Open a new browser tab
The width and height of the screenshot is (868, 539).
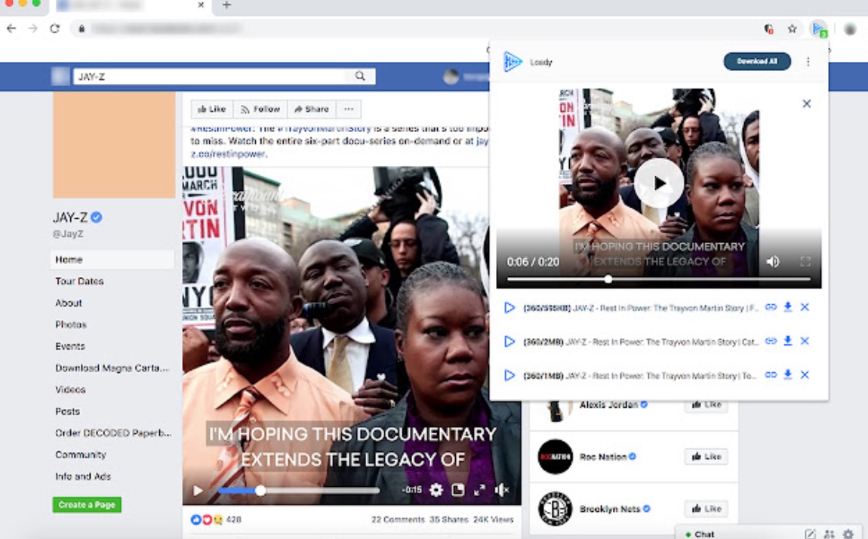[226, 5]
